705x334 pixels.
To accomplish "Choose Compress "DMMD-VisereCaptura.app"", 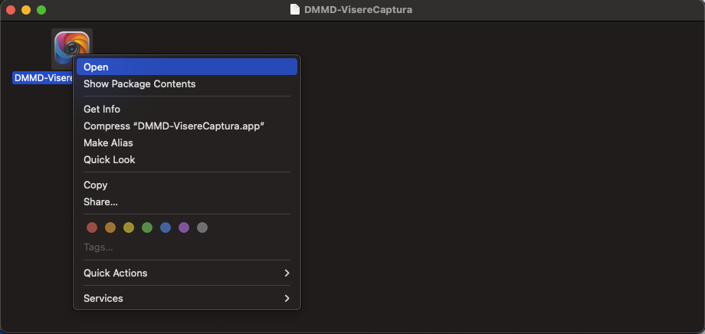I will [187, 126].
